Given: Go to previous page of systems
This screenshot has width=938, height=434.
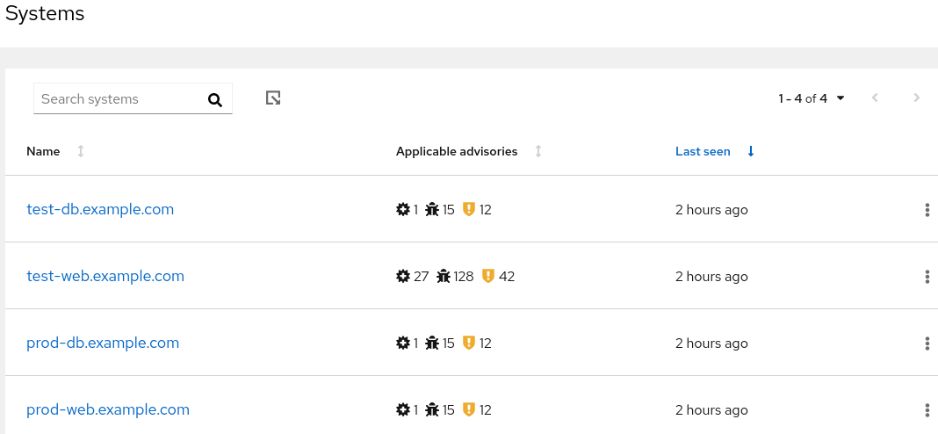Looking at the screenshot, I should click(x=875, y=98).
